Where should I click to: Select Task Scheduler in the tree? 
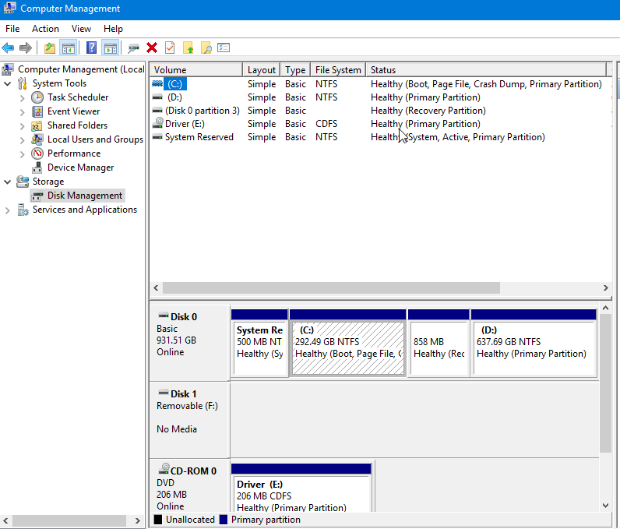click(77, 97)
